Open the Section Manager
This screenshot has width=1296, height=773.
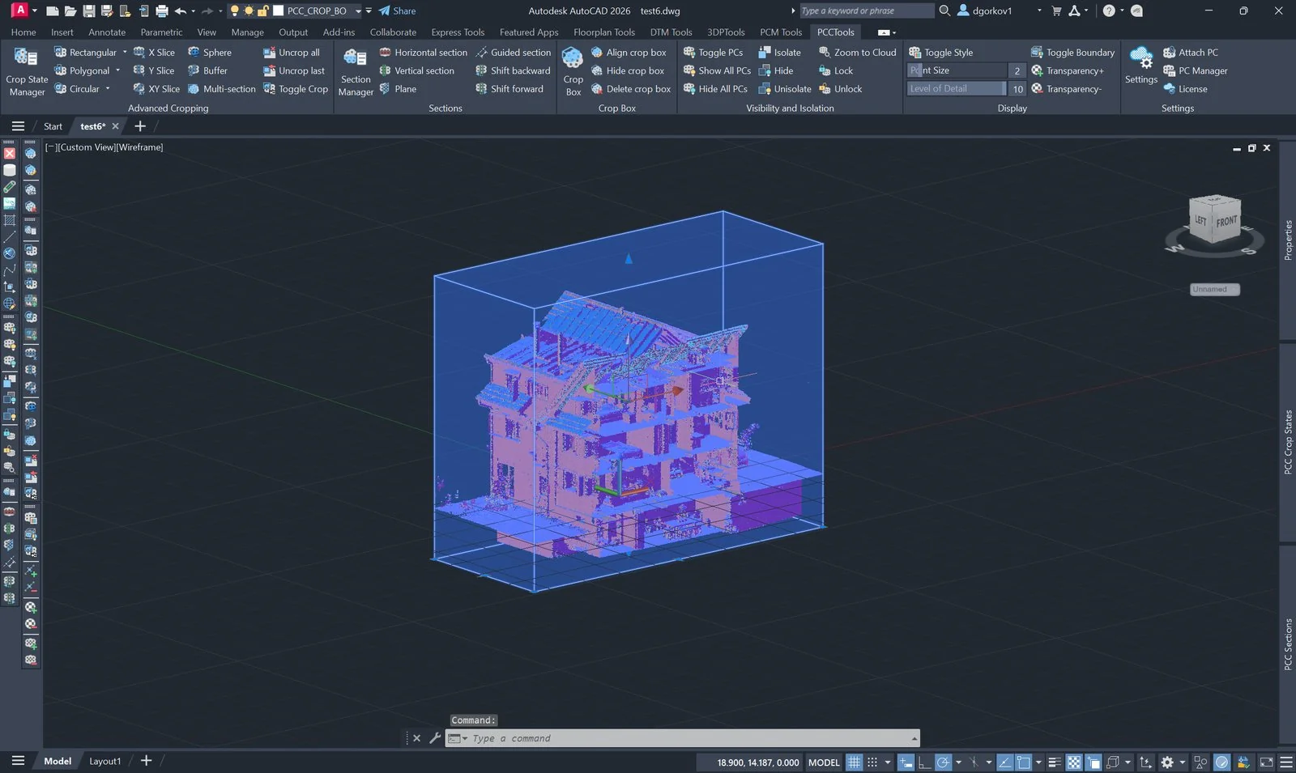pyautogui.click(x=356, y=71)
